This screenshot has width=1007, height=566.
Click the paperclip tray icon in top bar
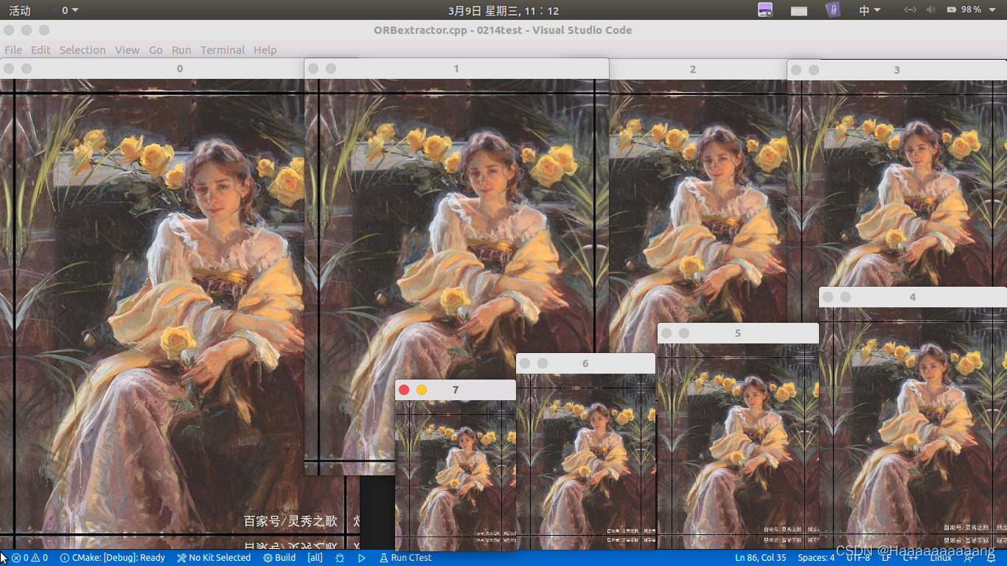833,10
